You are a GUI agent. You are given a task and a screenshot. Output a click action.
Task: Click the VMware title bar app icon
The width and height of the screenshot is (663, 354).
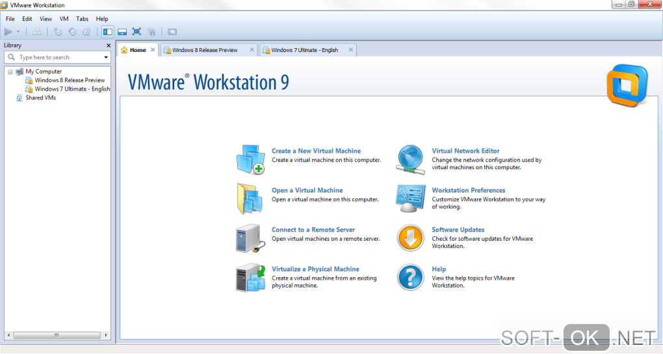[5, 5]
